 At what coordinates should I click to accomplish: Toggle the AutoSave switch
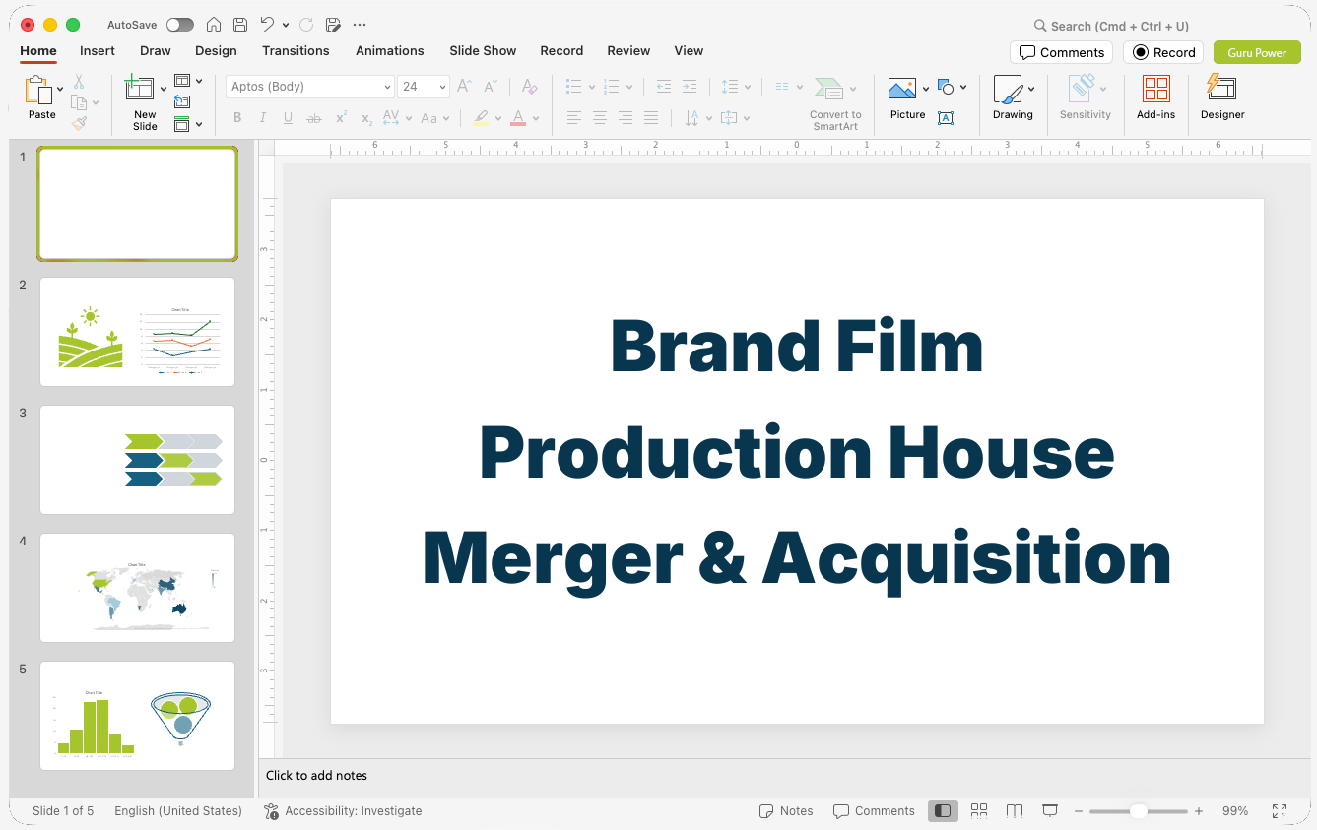pyautogui.click(x=180, y=25)
